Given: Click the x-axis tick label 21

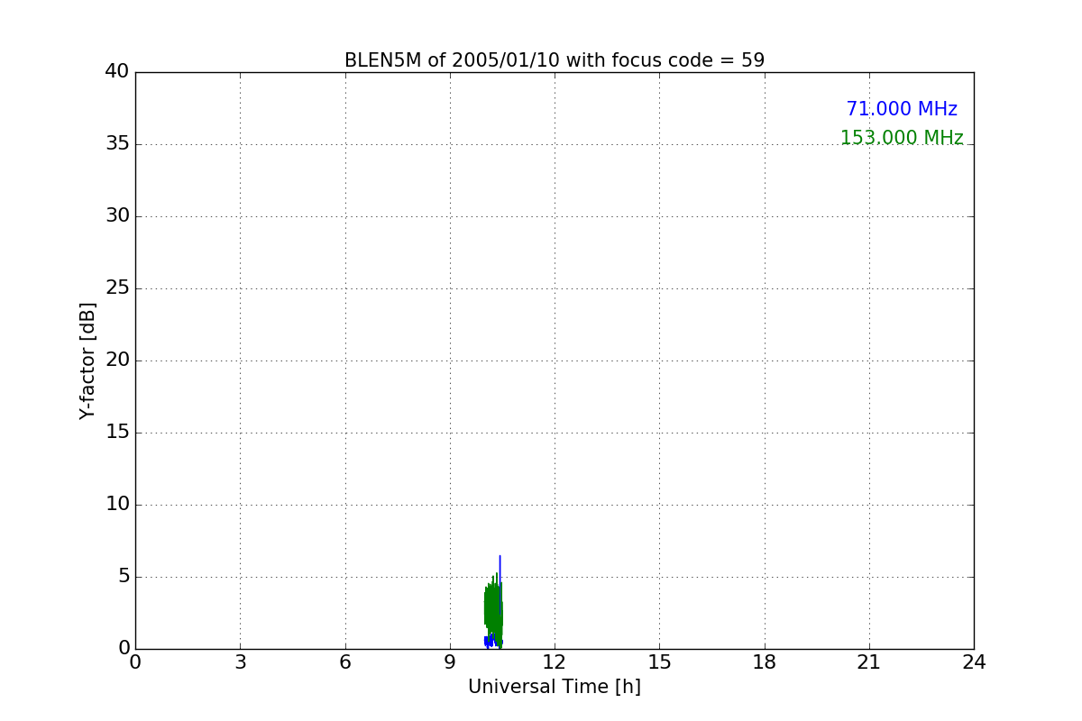Looking at the screenshot, I should pos(869,662).
